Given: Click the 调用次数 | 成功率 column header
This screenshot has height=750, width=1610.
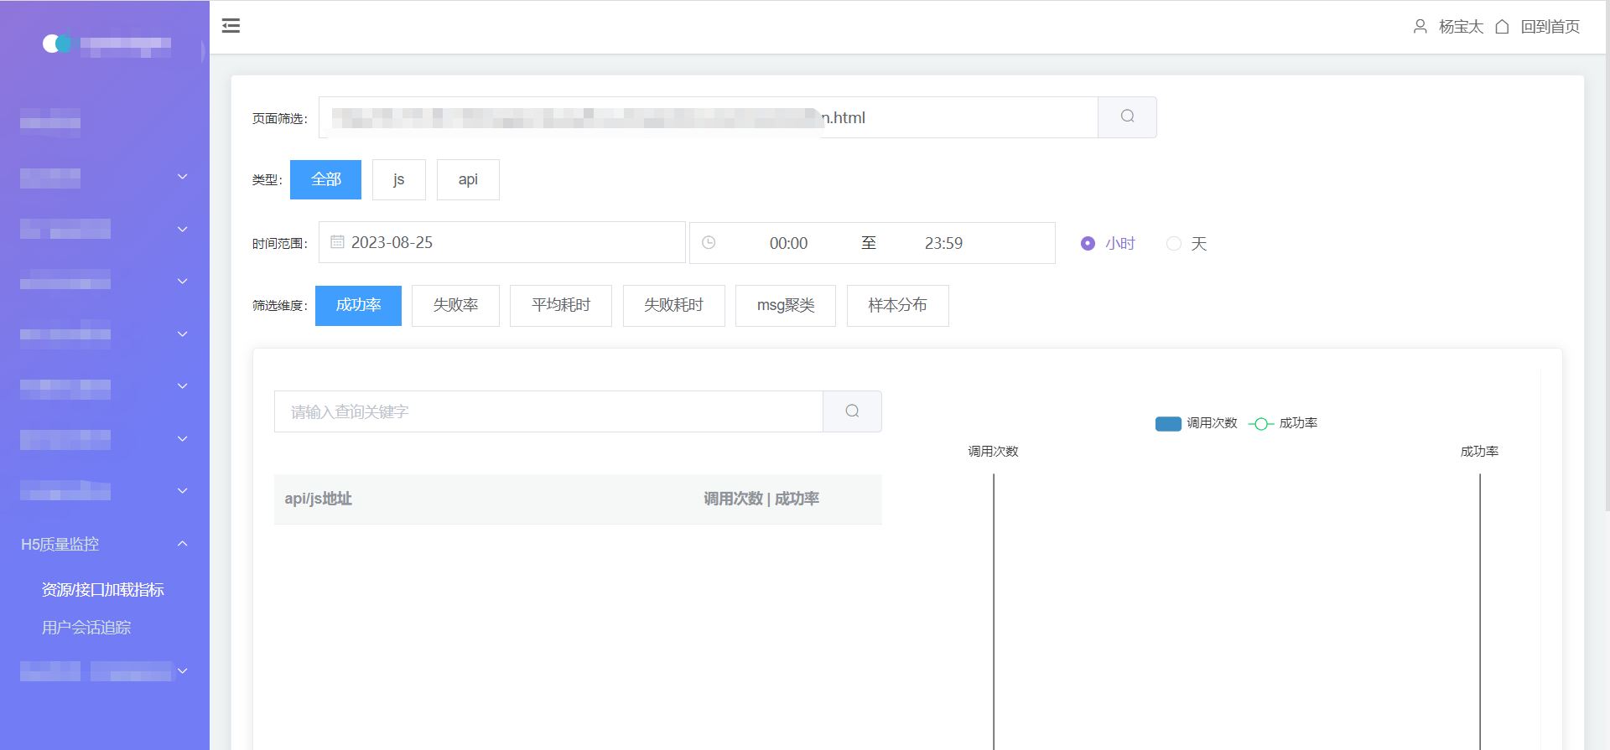Looking at the screenshot, I should click(x=761, y=499).
